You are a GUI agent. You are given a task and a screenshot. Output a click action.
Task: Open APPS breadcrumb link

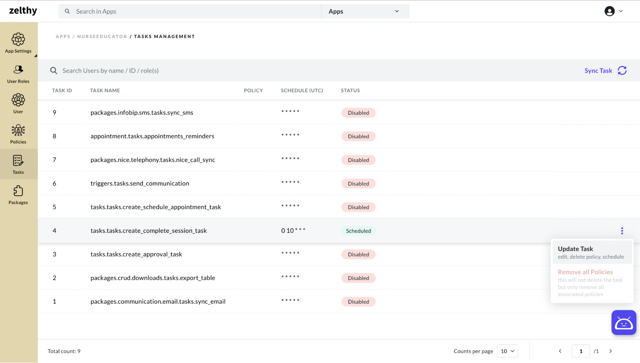coord(63,36)
